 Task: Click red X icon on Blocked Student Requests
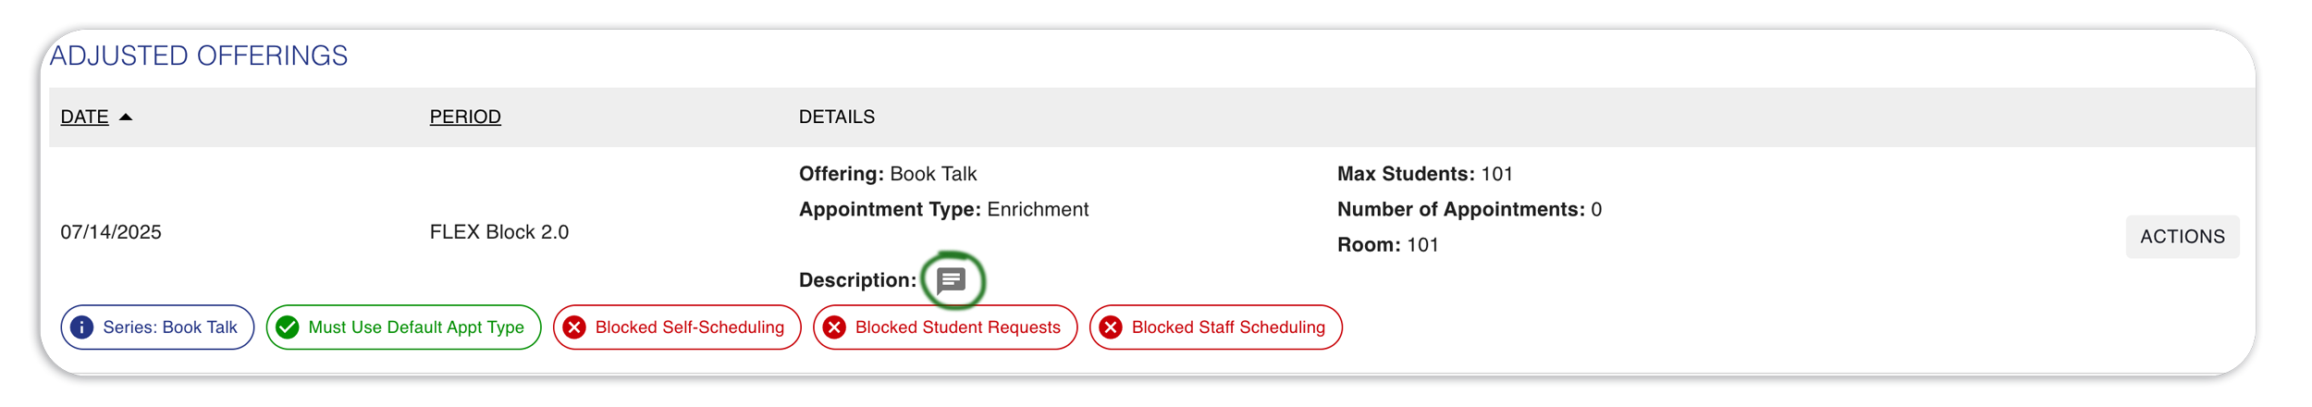click(834, 327)
